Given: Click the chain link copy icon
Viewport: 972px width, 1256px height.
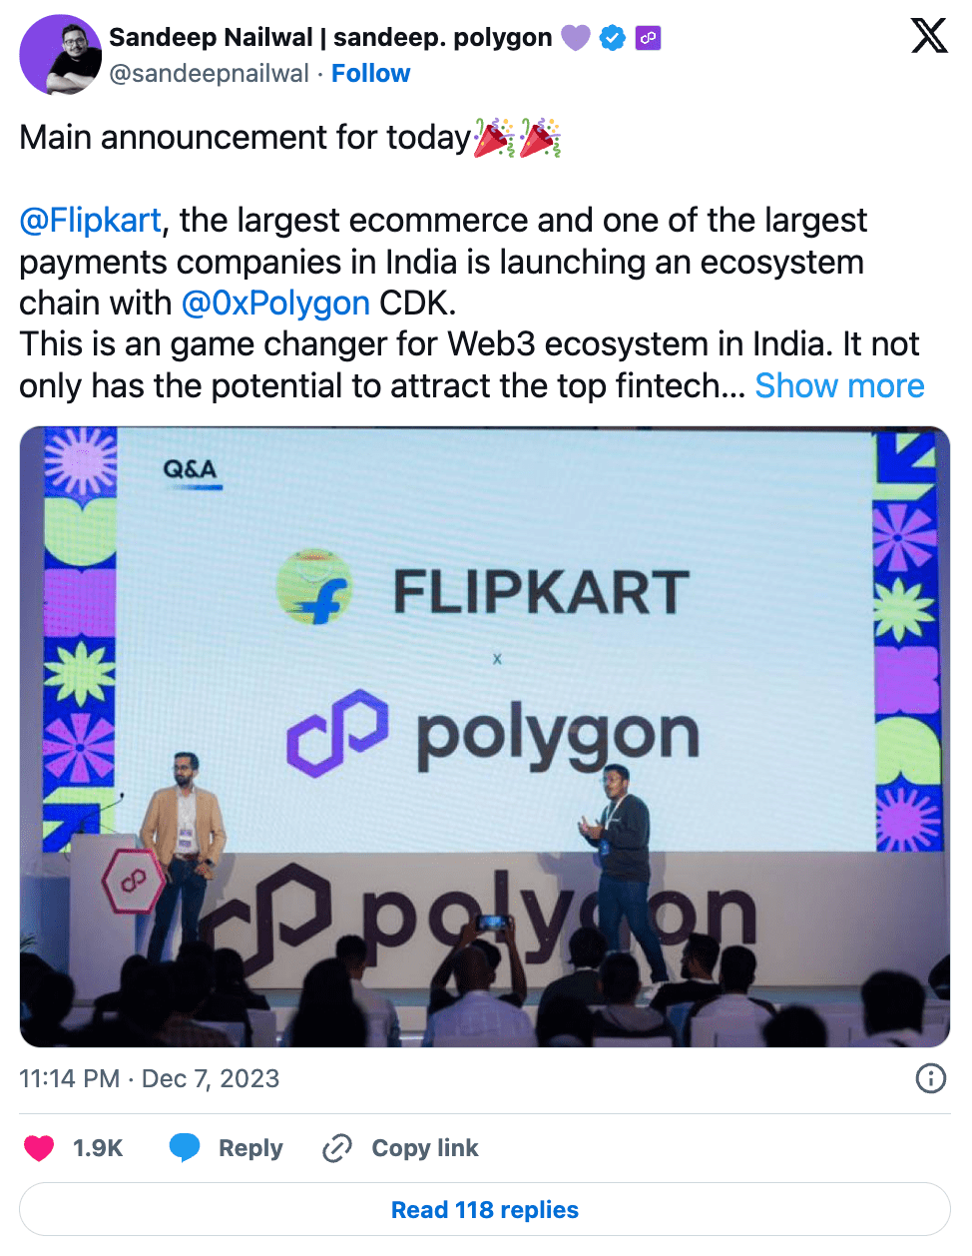Looking at the screenshot, I should [x=336, y=1148].
